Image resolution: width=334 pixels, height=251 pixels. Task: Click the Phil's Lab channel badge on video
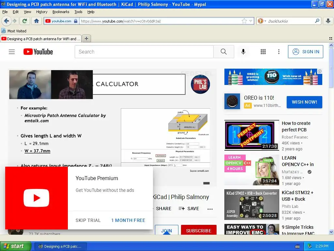tap(200, 84)
